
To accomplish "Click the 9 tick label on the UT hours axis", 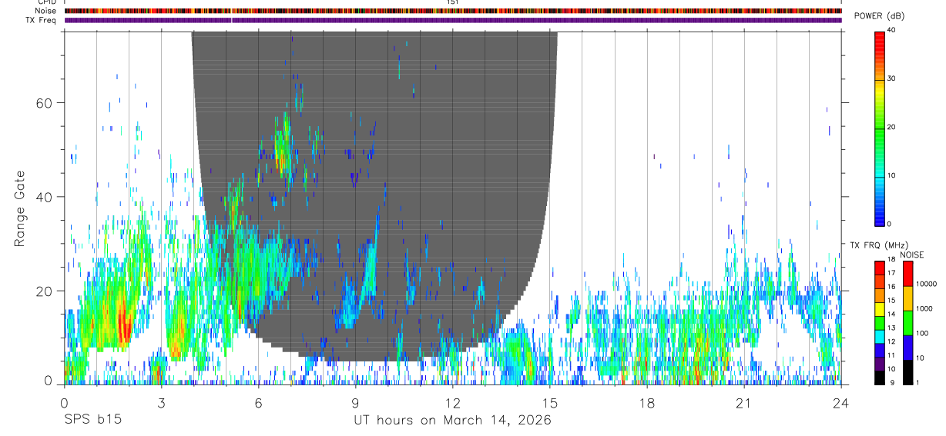I will click(356, 404).
